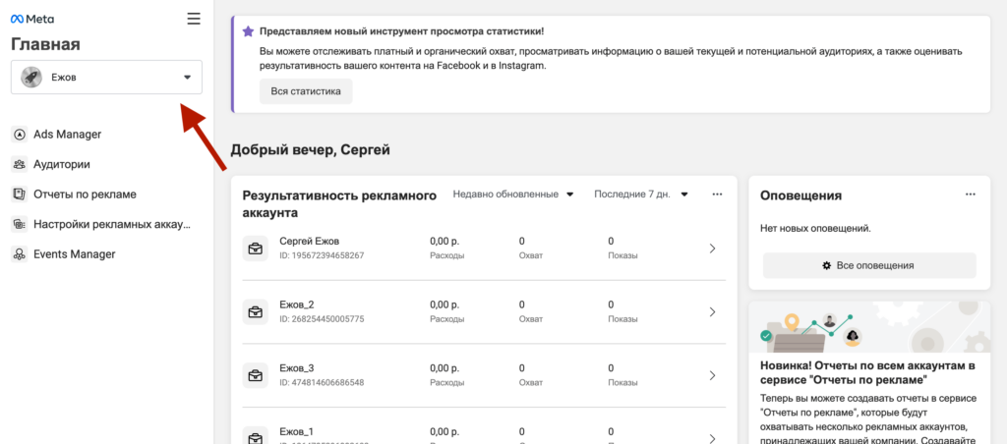Screen dimensions: 1007x444
Task: Click the Отчеты по рекламе icon
Action: click(19, 194)
